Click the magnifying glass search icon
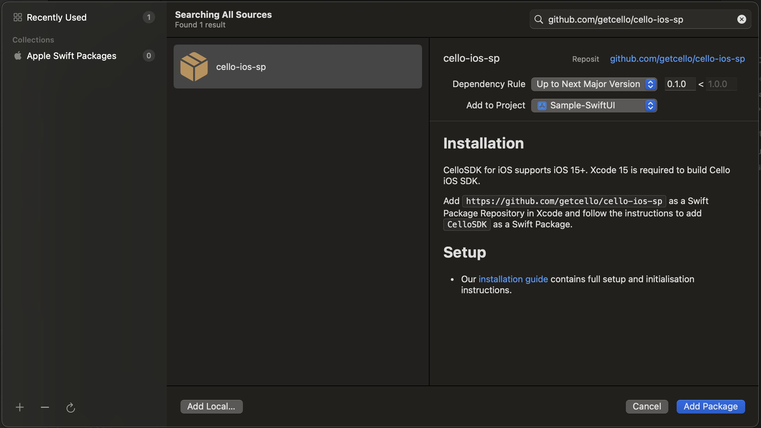Viewport: 761px width, 428px height. (x=539, y=20)
